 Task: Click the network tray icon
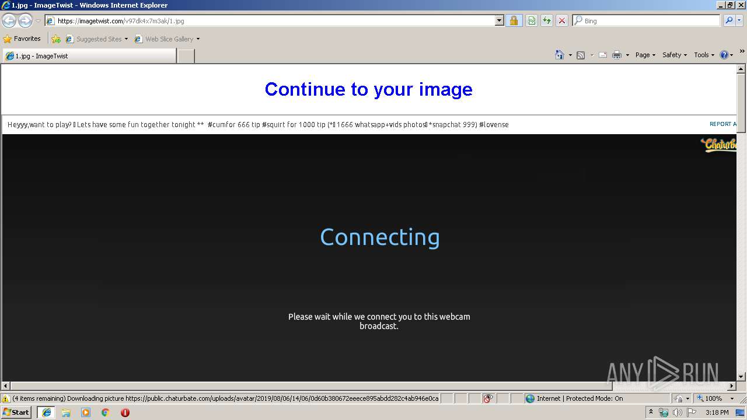pos(664,412)
